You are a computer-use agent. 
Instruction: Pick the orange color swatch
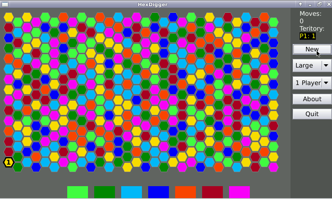click(186, 192)
